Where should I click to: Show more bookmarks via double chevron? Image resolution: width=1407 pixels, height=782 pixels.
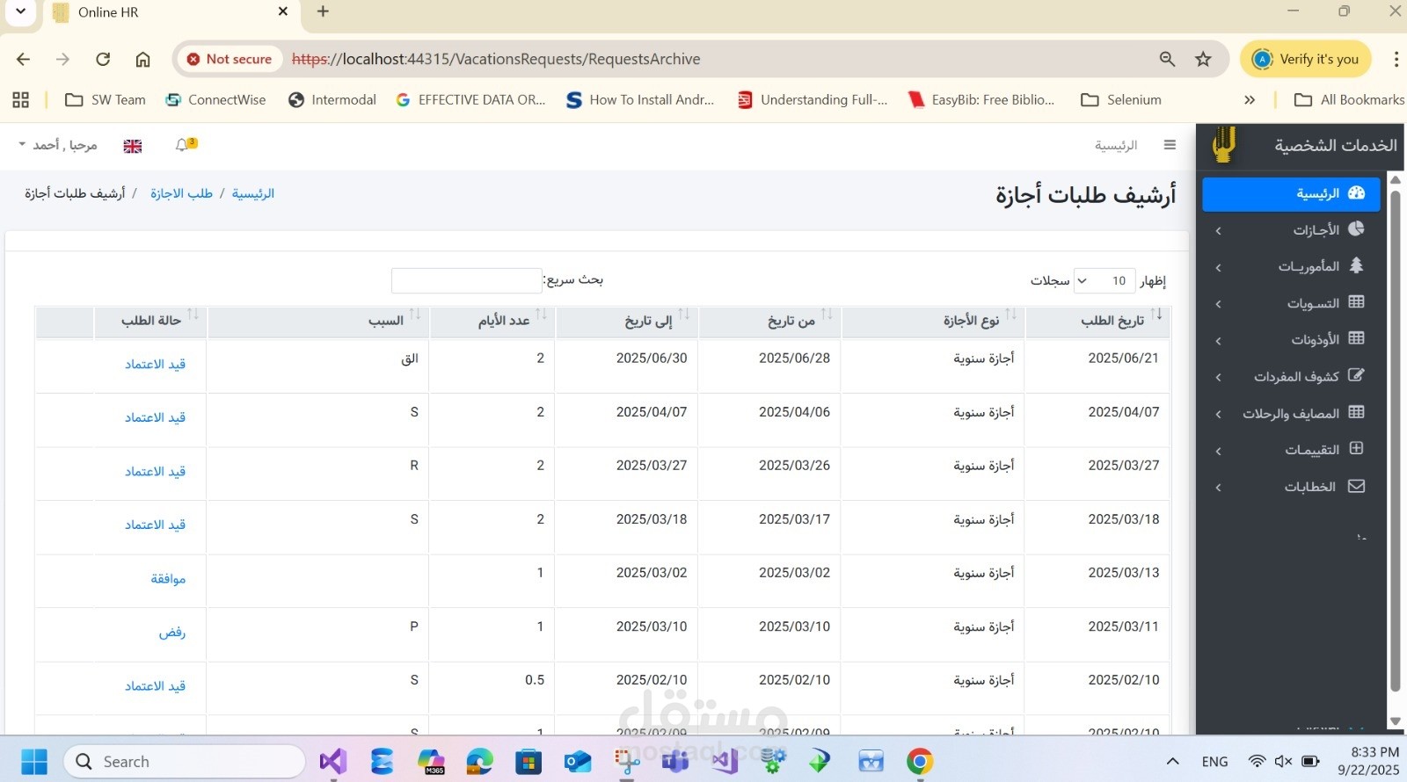point(1250,100)
